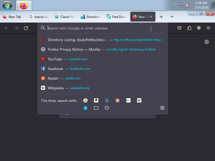Close the active New Tab
This screenshot has width=215, height=161.
(151, 17)
